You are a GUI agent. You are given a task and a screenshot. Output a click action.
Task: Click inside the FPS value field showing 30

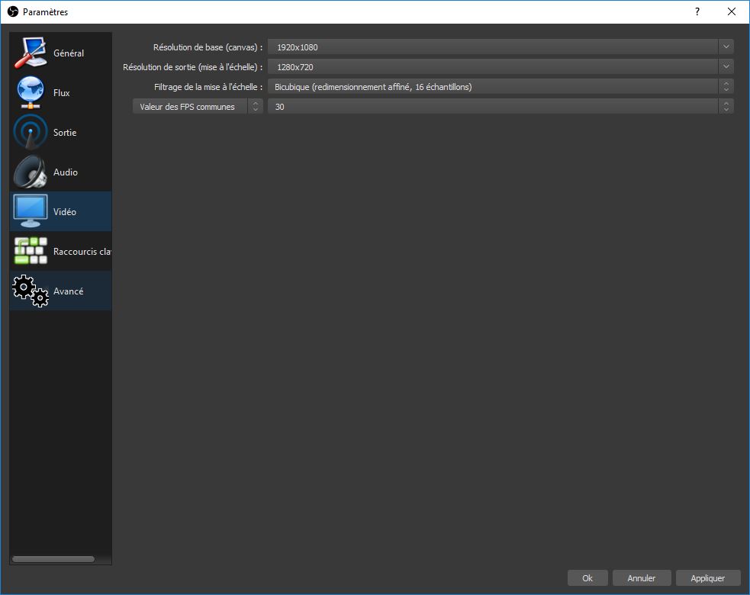[x=458, y=106]
